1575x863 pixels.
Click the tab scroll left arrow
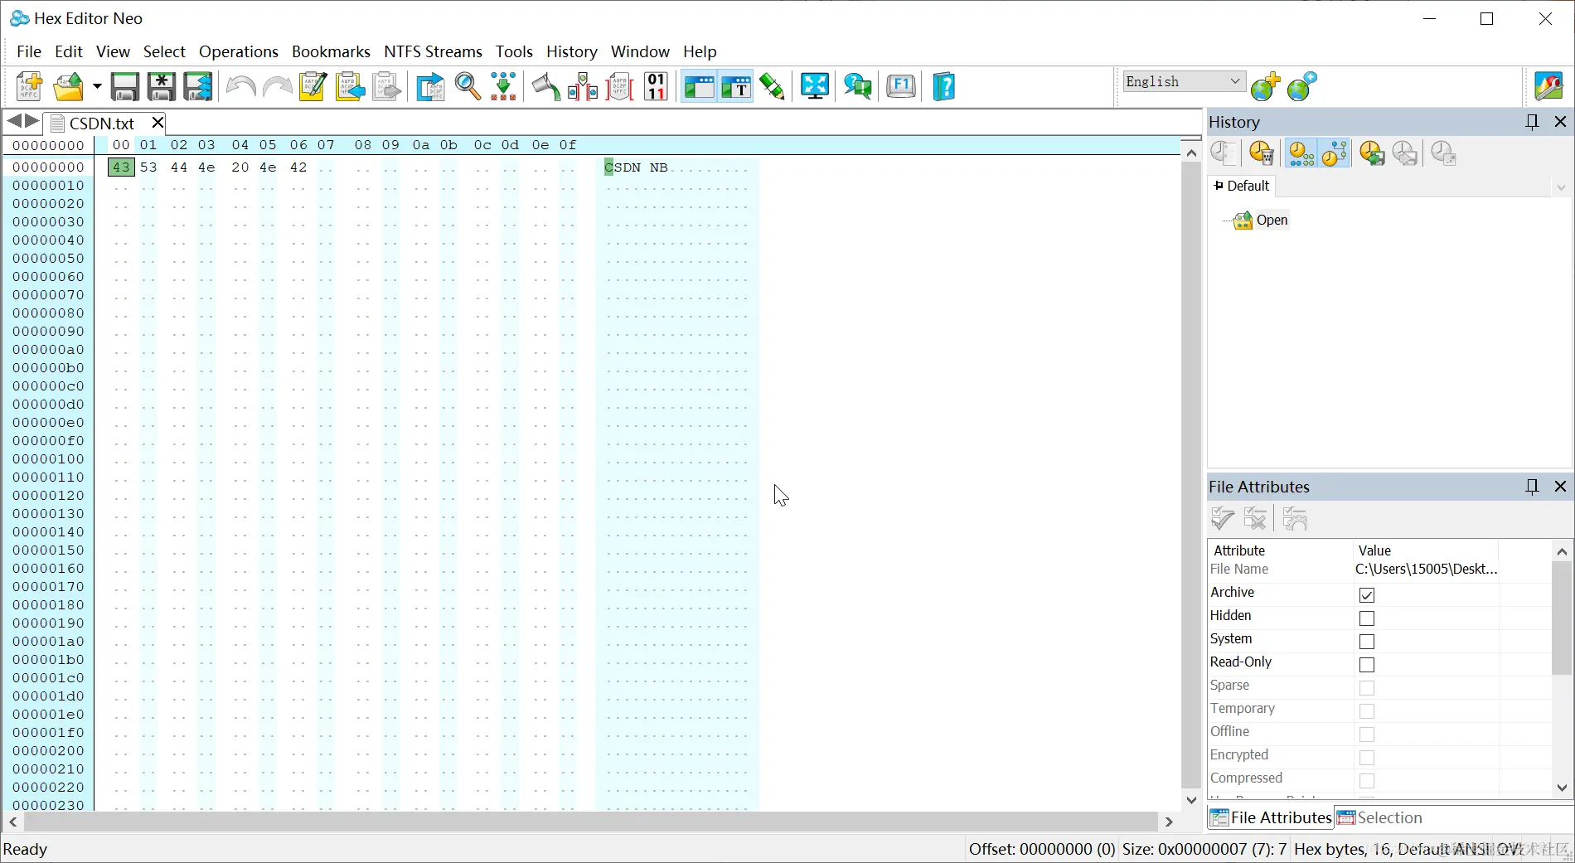(14, 121)
